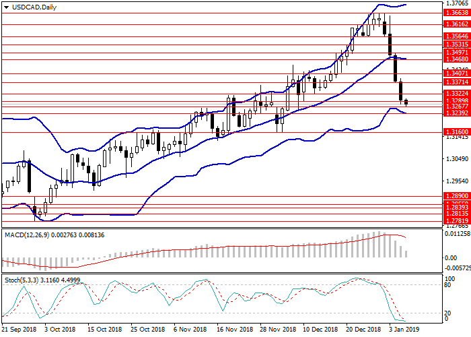Click the 1.35646 red level label
The height and width of the screenshot is (337, 471).
click(x=457, y=36)
